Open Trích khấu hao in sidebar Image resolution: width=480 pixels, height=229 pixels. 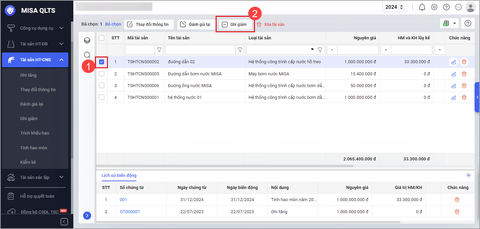click(x=35, y=133)
